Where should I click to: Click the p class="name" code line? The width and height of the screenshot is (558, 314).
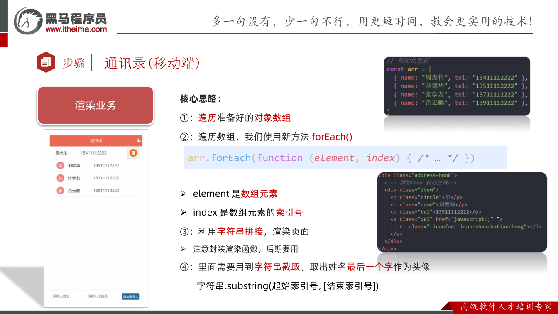tap(429, 204)
